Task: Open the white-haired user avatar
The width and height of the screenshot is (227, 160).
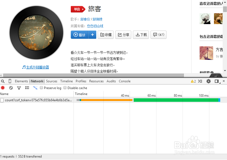Action: 205,19
